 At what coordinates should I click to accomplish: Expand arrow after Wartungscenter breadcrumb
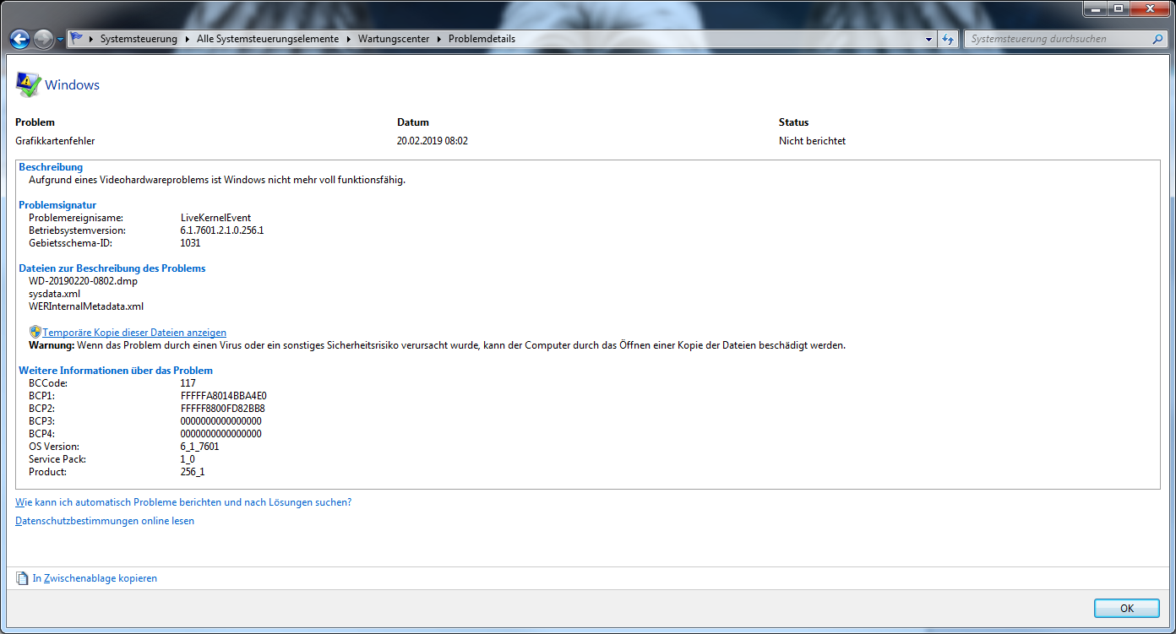[438, 39]
